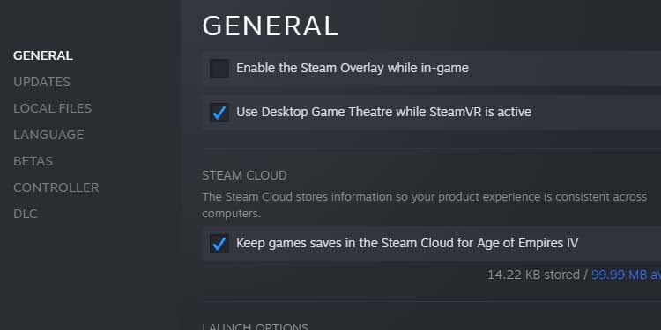This screenshot has width=661, height=330.
Task: Disable Steam Cloud saves checkbox
Action: coord(219,244)
